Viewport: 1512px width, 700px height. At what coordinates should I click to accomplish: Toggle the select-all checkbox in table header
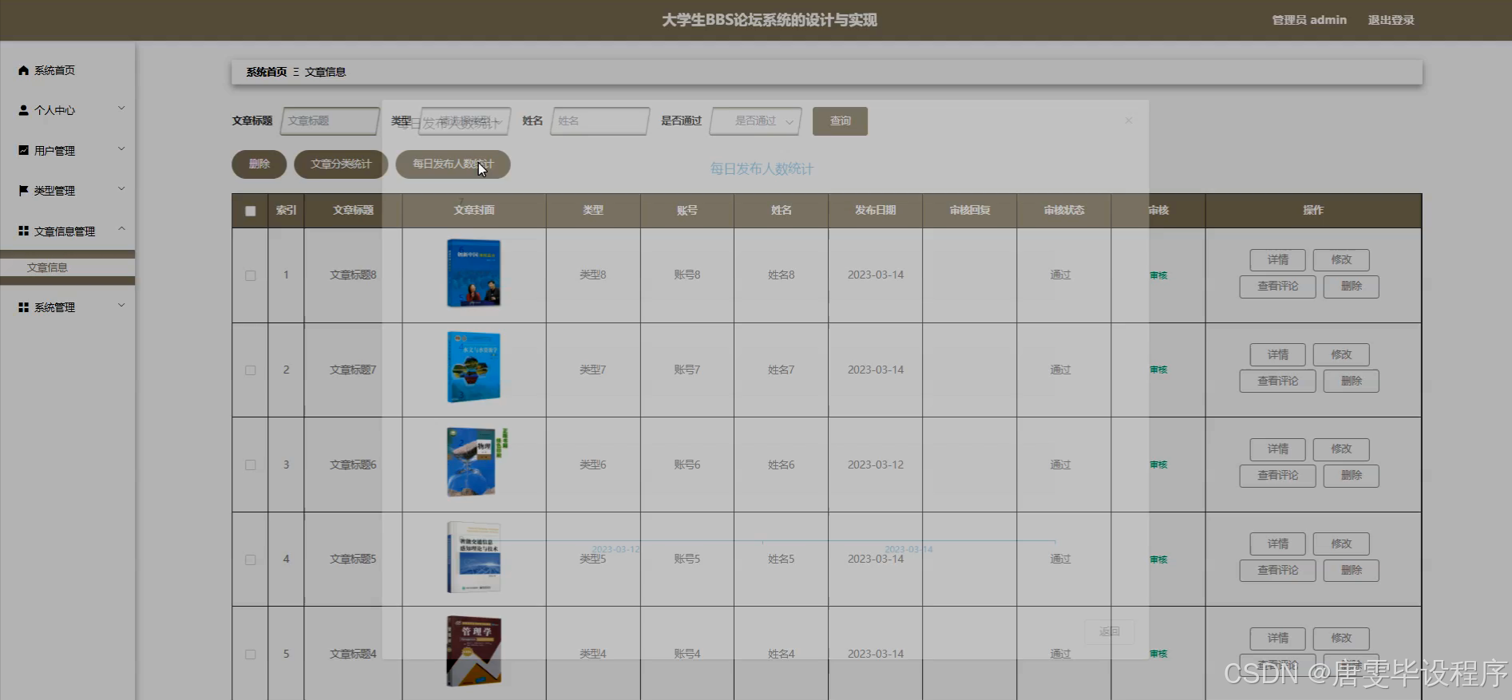click(251, 211)
